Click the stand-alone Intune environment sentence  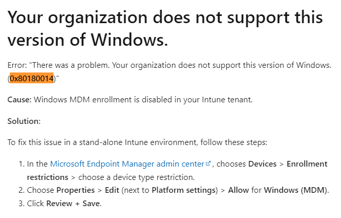coord(137,142)
